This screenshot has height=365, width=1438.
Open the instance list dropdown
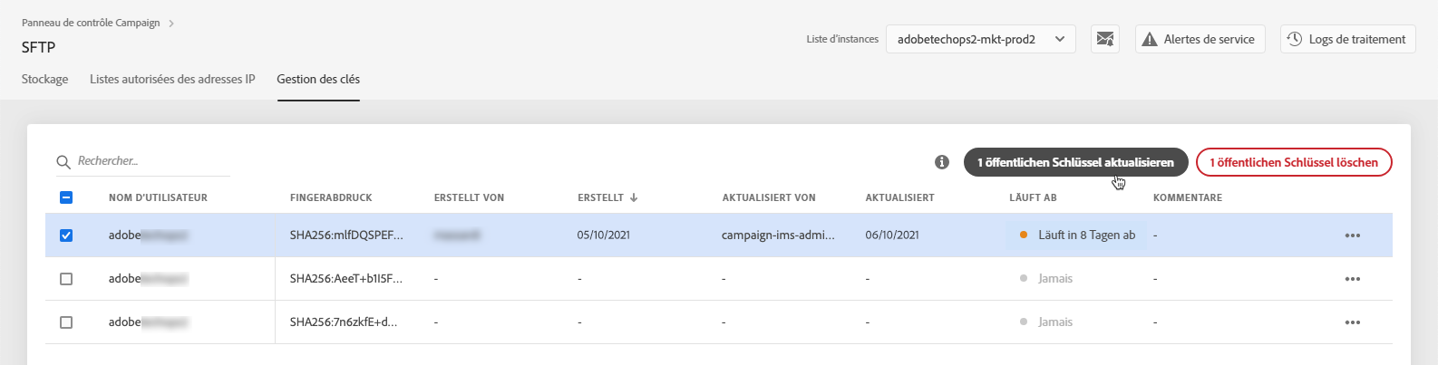[x=980, y=39]
